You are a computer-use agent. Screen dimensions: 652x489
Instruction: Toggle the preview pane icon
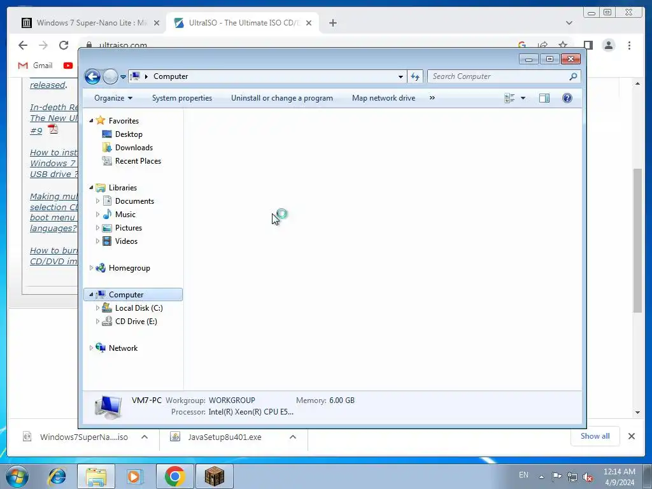tap(544, 98)
